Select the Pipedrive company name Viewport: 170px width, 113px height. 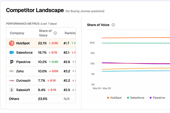tap(23, 62)
